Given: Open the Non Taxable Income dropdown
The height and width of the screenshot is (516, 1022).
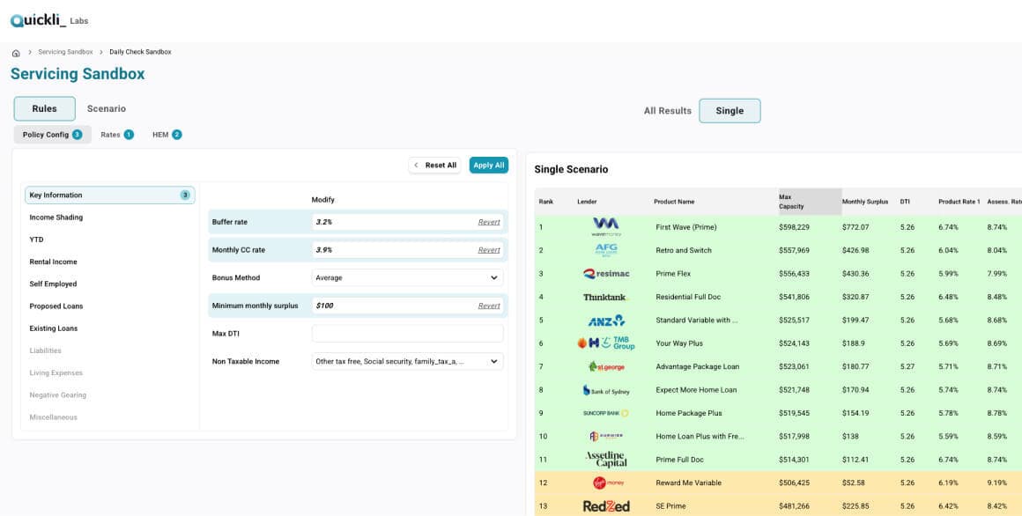Looking at the screenshot, I should pos(405,360).
